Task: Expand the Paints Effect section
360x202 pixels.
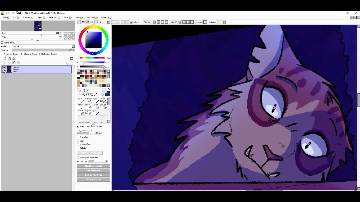Action: click(x=2, y=43)
